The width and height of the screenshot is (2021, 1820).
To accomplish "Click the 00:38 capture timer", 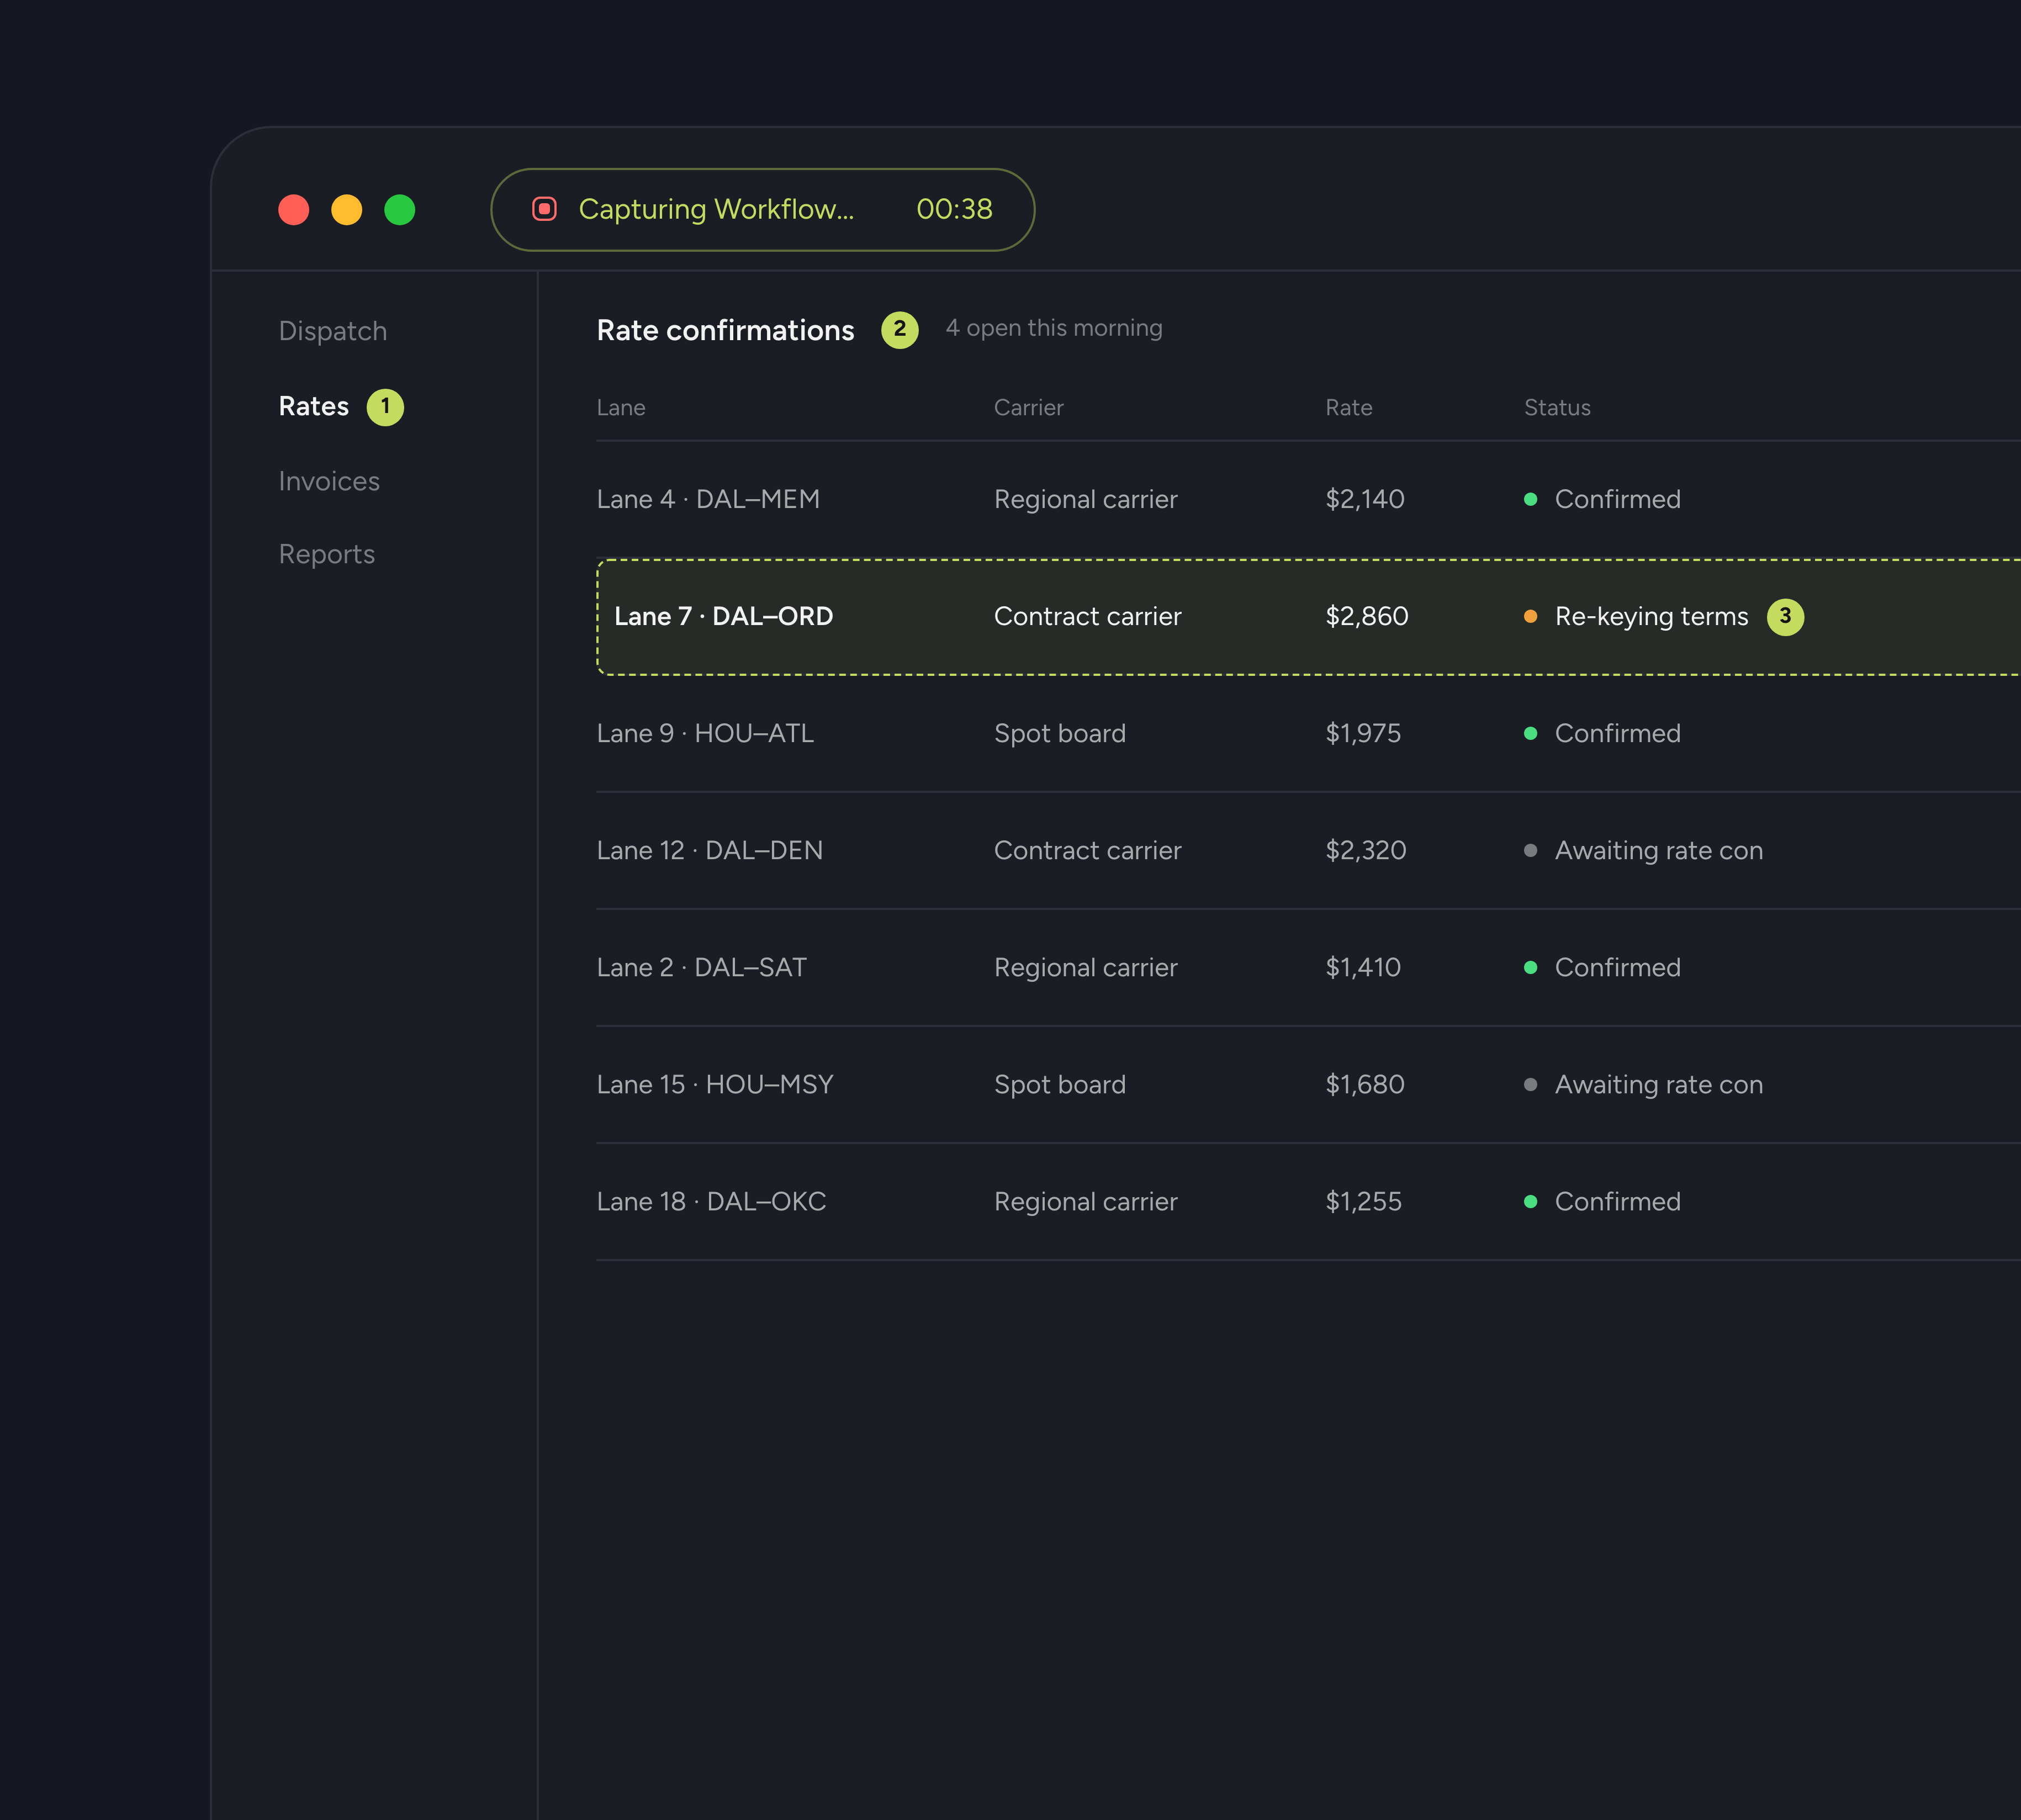I will pos(954,209).
